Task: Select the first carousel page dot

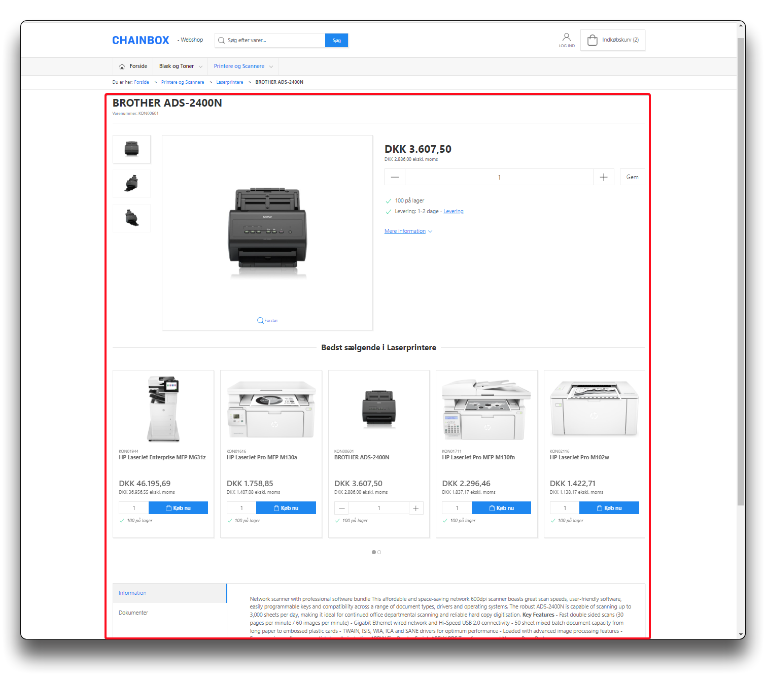Action: click(x=374, y=552)
